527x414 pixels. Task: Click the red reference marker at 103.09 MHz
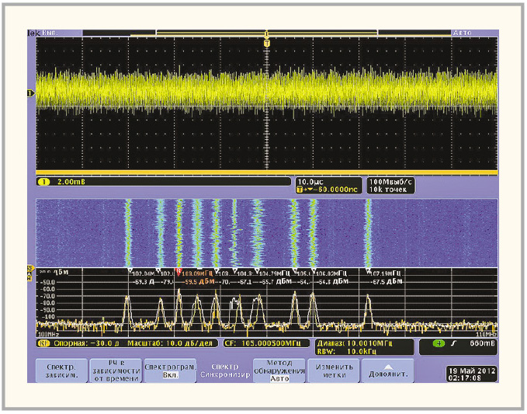pyautogui.click(x=179, y=272)
